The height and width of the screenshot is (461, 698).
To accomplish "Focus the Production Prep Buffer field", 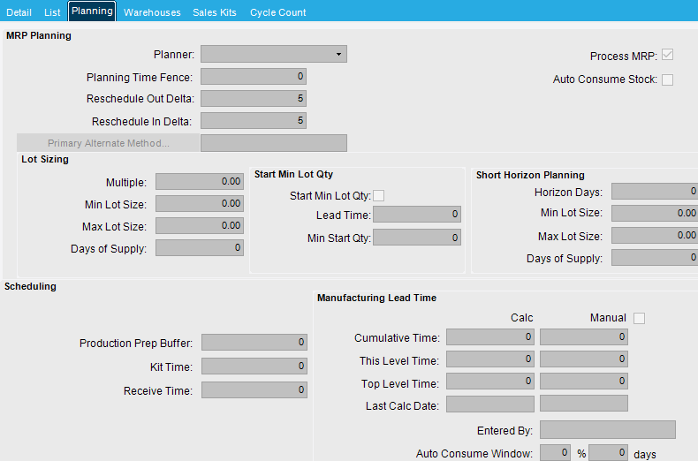I will coord(254,342).
